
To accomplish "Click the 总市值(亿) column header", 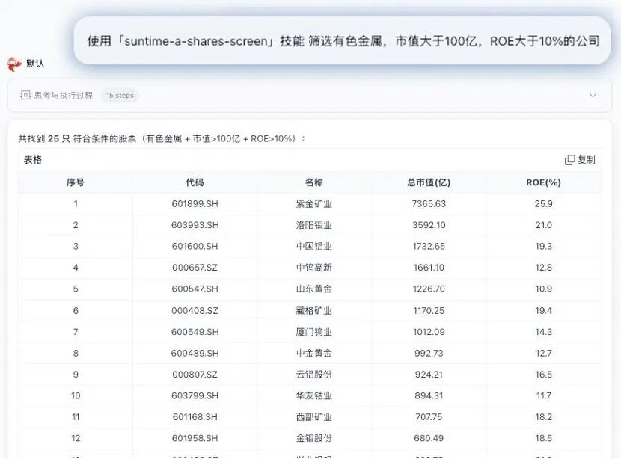I will coord(429,182).
